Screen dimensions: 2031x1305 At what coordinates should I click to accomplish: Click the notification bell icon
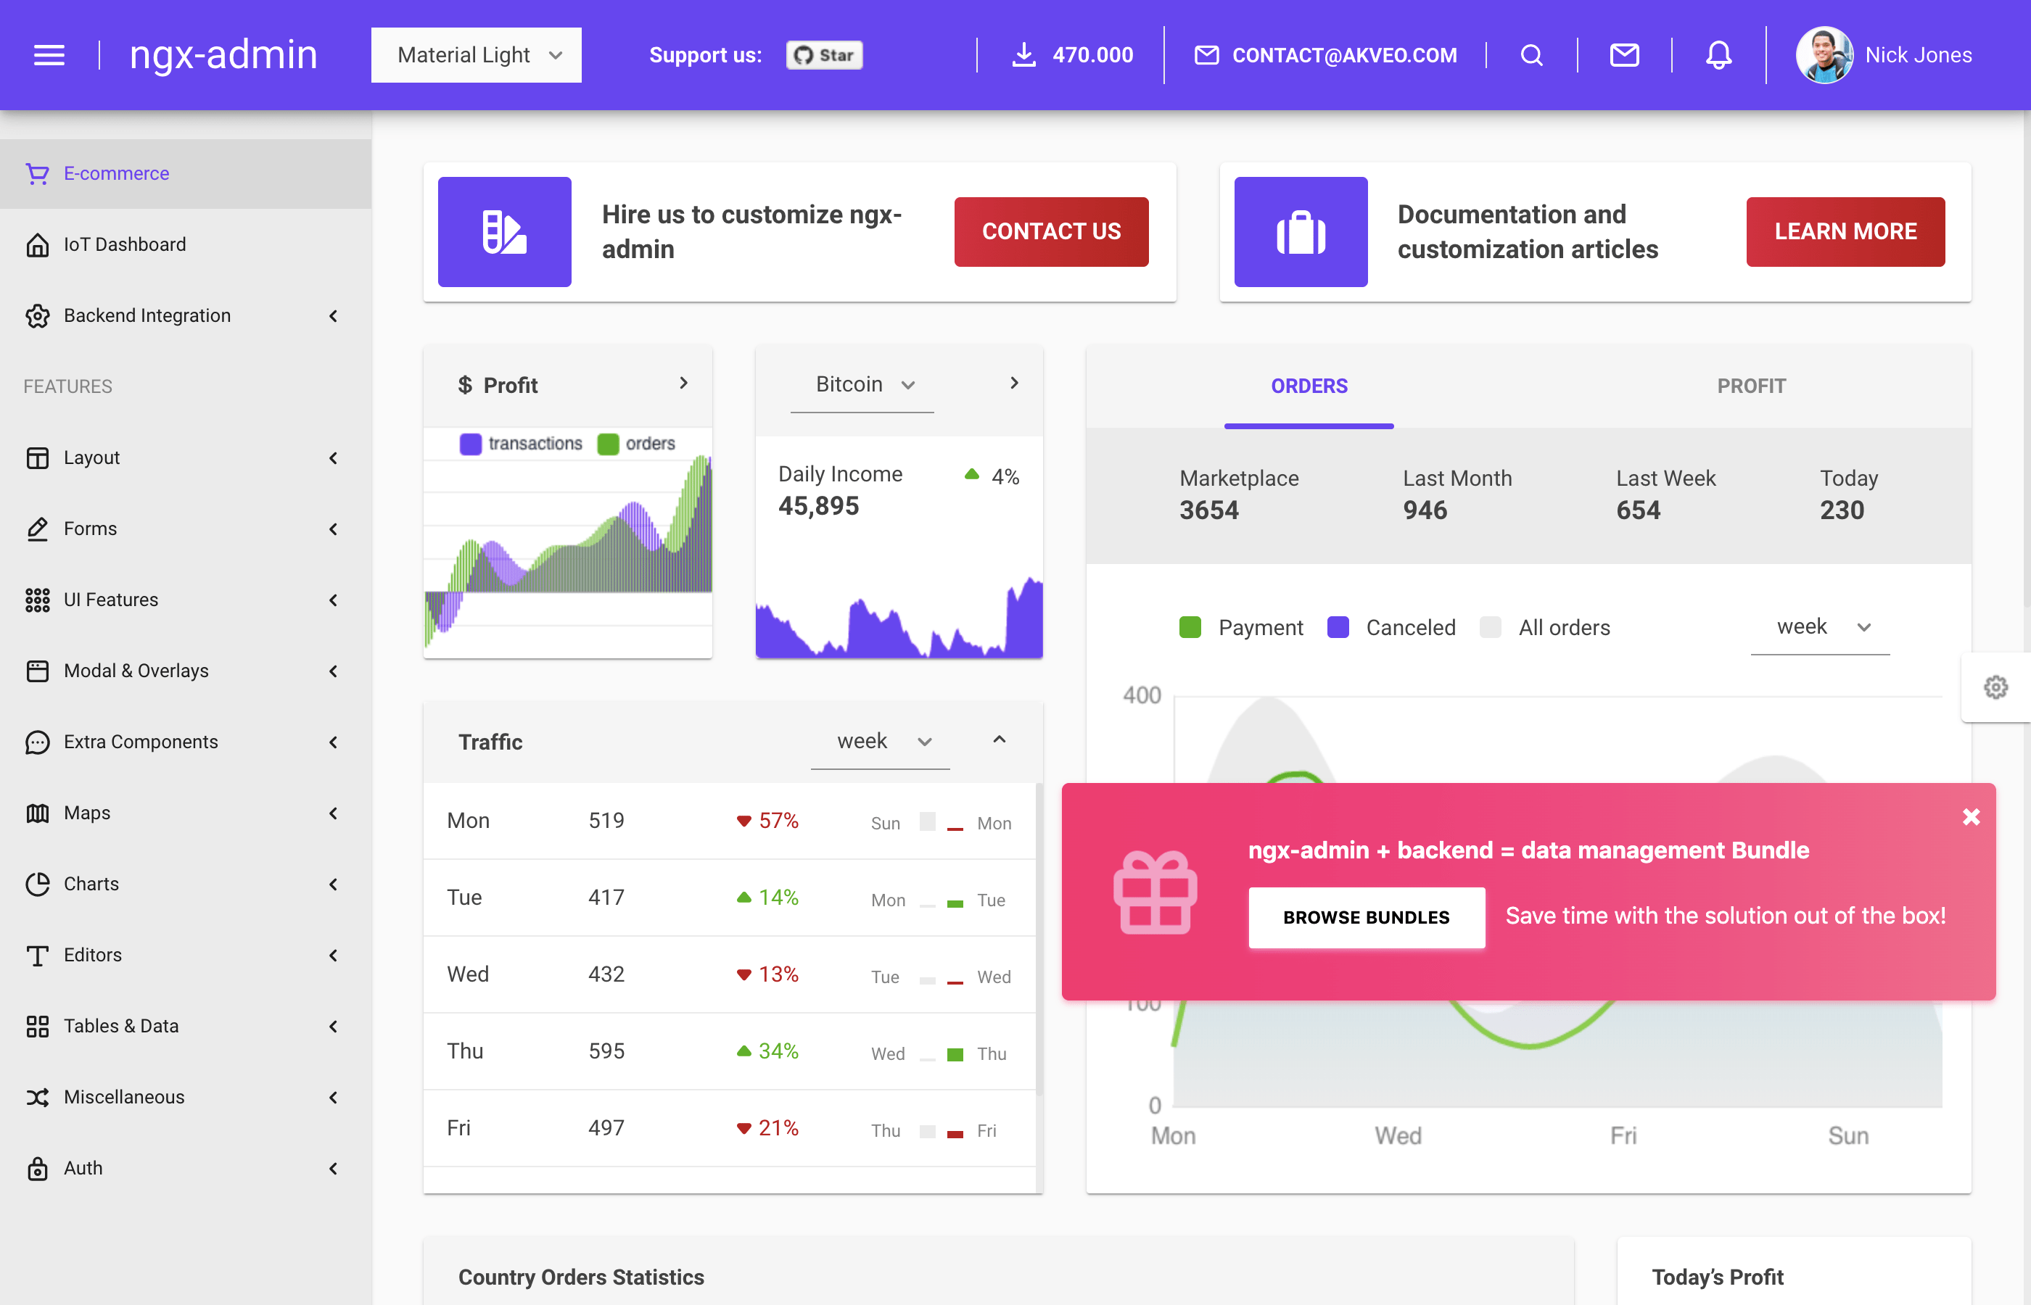[1718, 55]
